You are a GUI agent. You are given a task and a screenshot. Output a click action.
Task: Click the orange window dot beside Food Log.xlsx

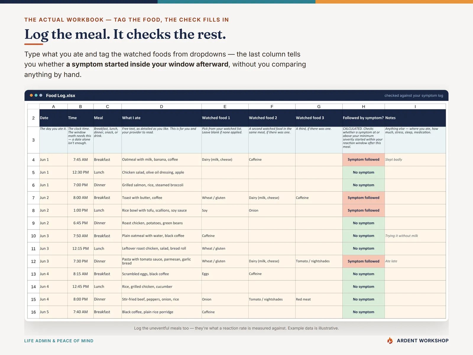point(31,95)
